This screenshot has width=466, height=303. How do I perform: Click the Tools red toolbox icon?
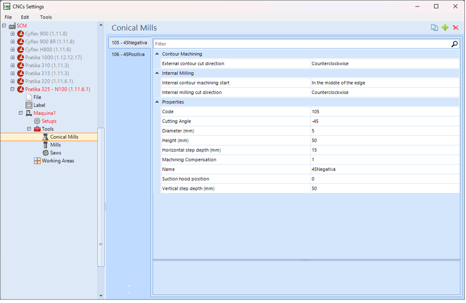pyautogui.click(x=37, y=129)
